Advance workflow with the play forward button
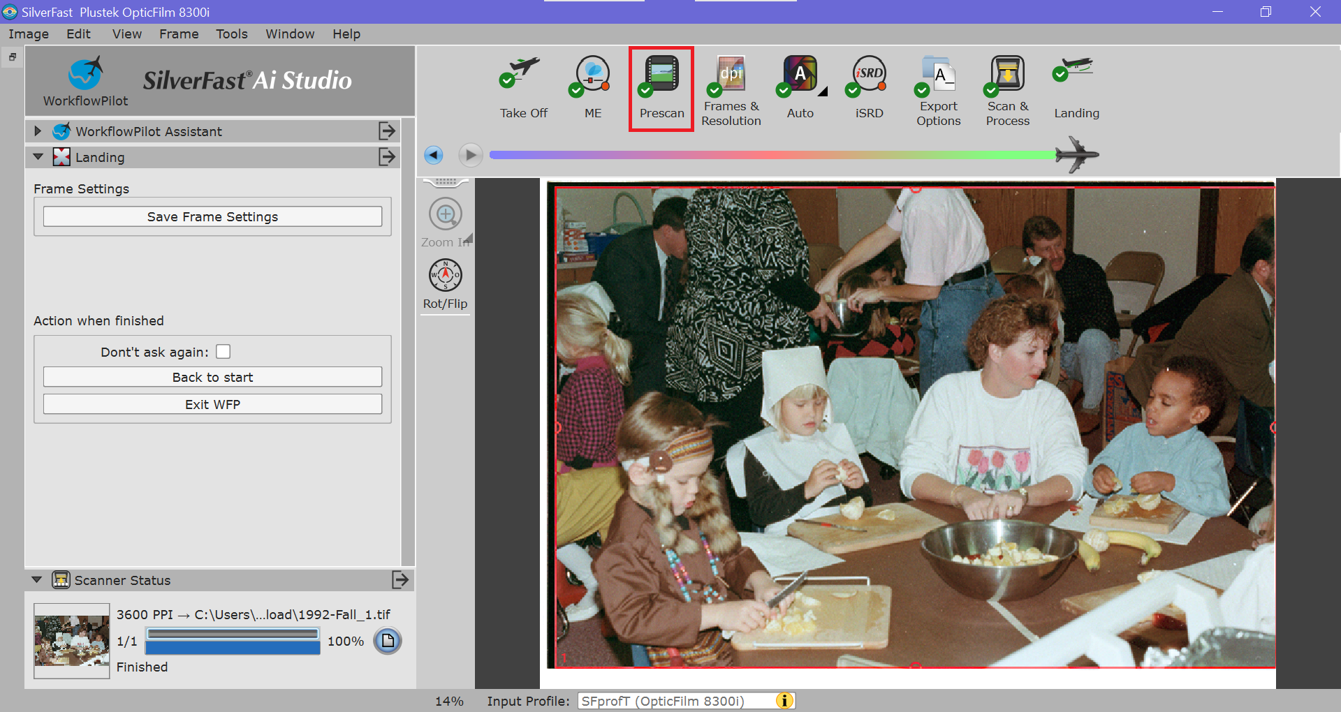 471,155
